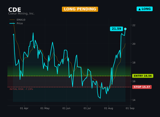Click the 16 price axis label
160x117 pixels.
134,81
